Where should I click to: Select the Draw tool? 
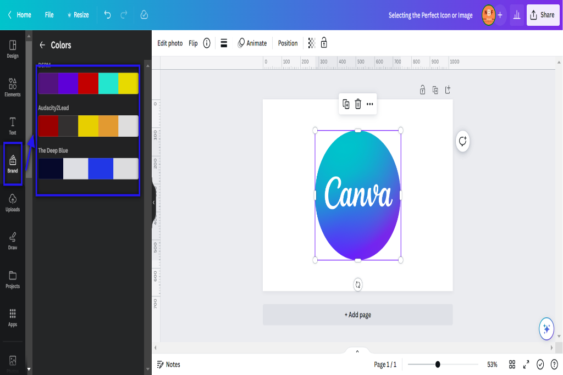point(13,241)
